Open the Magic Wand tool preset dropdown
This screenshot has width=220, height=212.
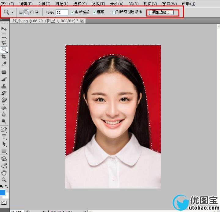12,13
